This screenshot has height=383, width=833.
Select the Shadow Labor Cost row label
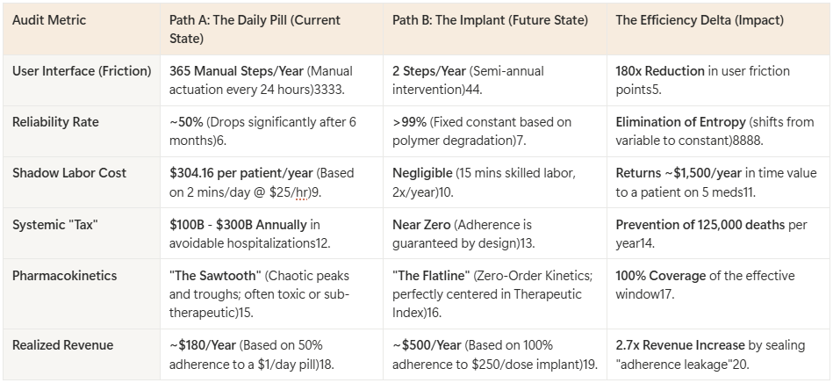pyautogui.click(x=69, y=173)
